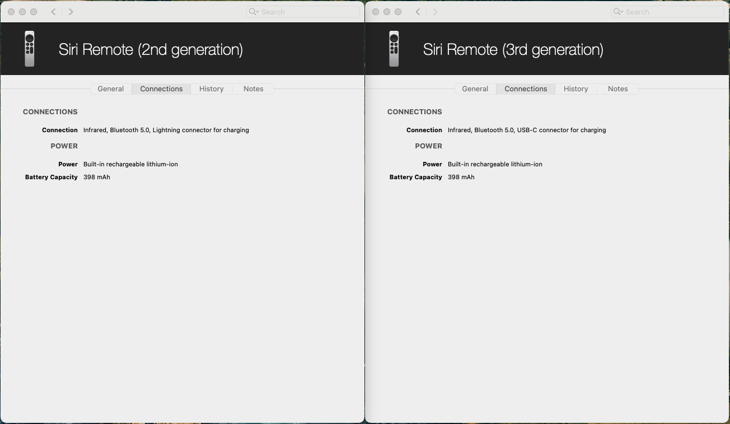Click forward arrow in 2nd generation window
This screenshot has width=730, height=424.
point(71,12)
